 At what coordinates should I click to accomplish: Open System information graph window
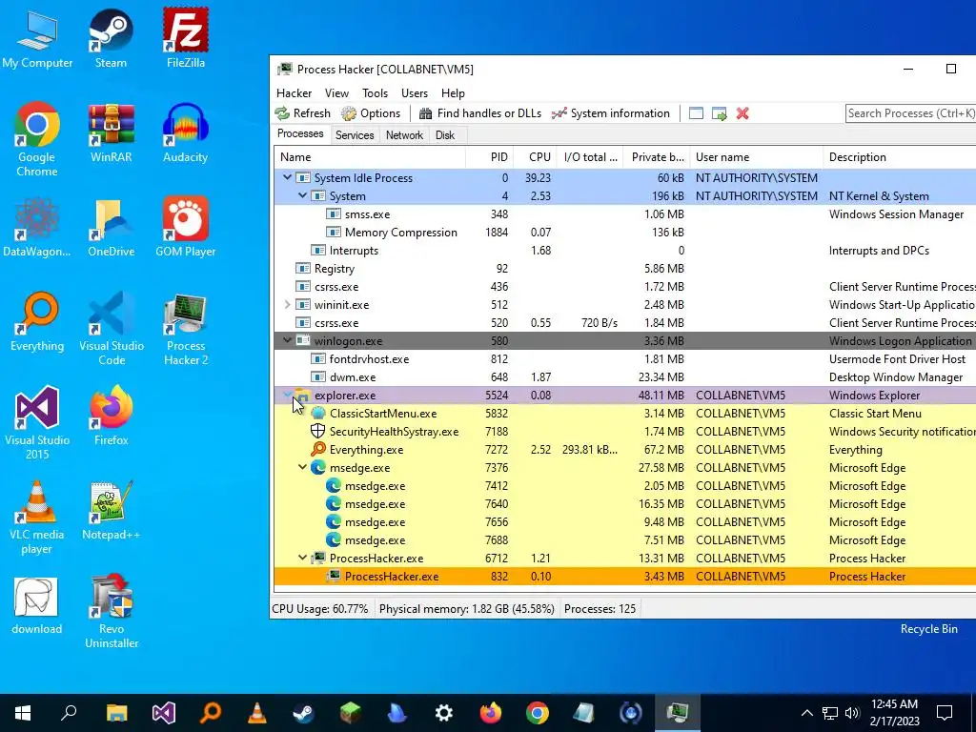pyautogui.click(x=611, y=113)
